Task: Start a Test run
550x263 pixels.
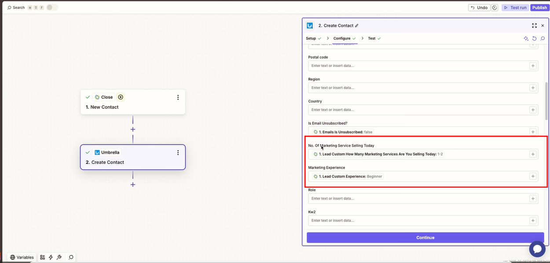Action: pos(514,7)
